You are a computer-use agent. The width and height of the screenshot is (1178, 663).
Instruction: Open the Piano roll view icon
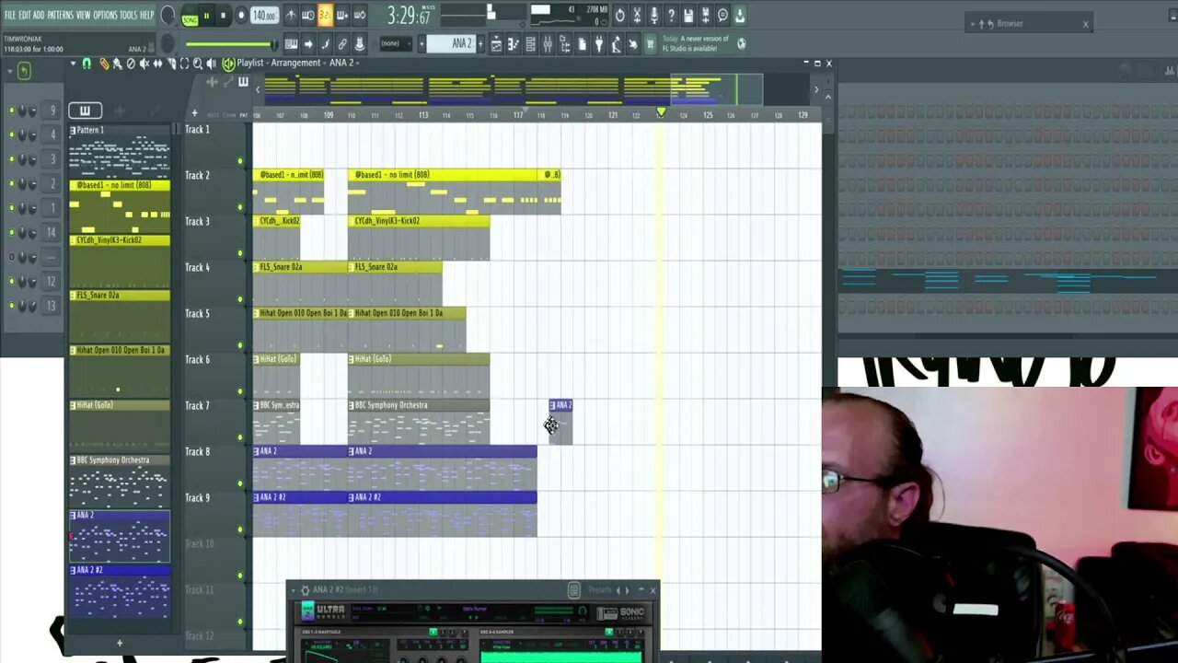(x=514, y=43)
